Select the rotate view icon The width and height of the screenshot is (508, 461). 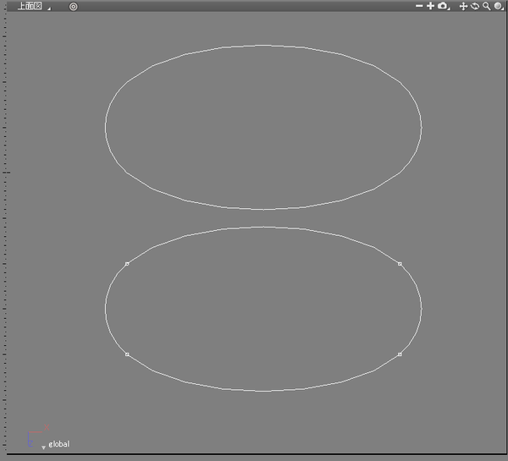pyautogui.click(x=475, y=6)
